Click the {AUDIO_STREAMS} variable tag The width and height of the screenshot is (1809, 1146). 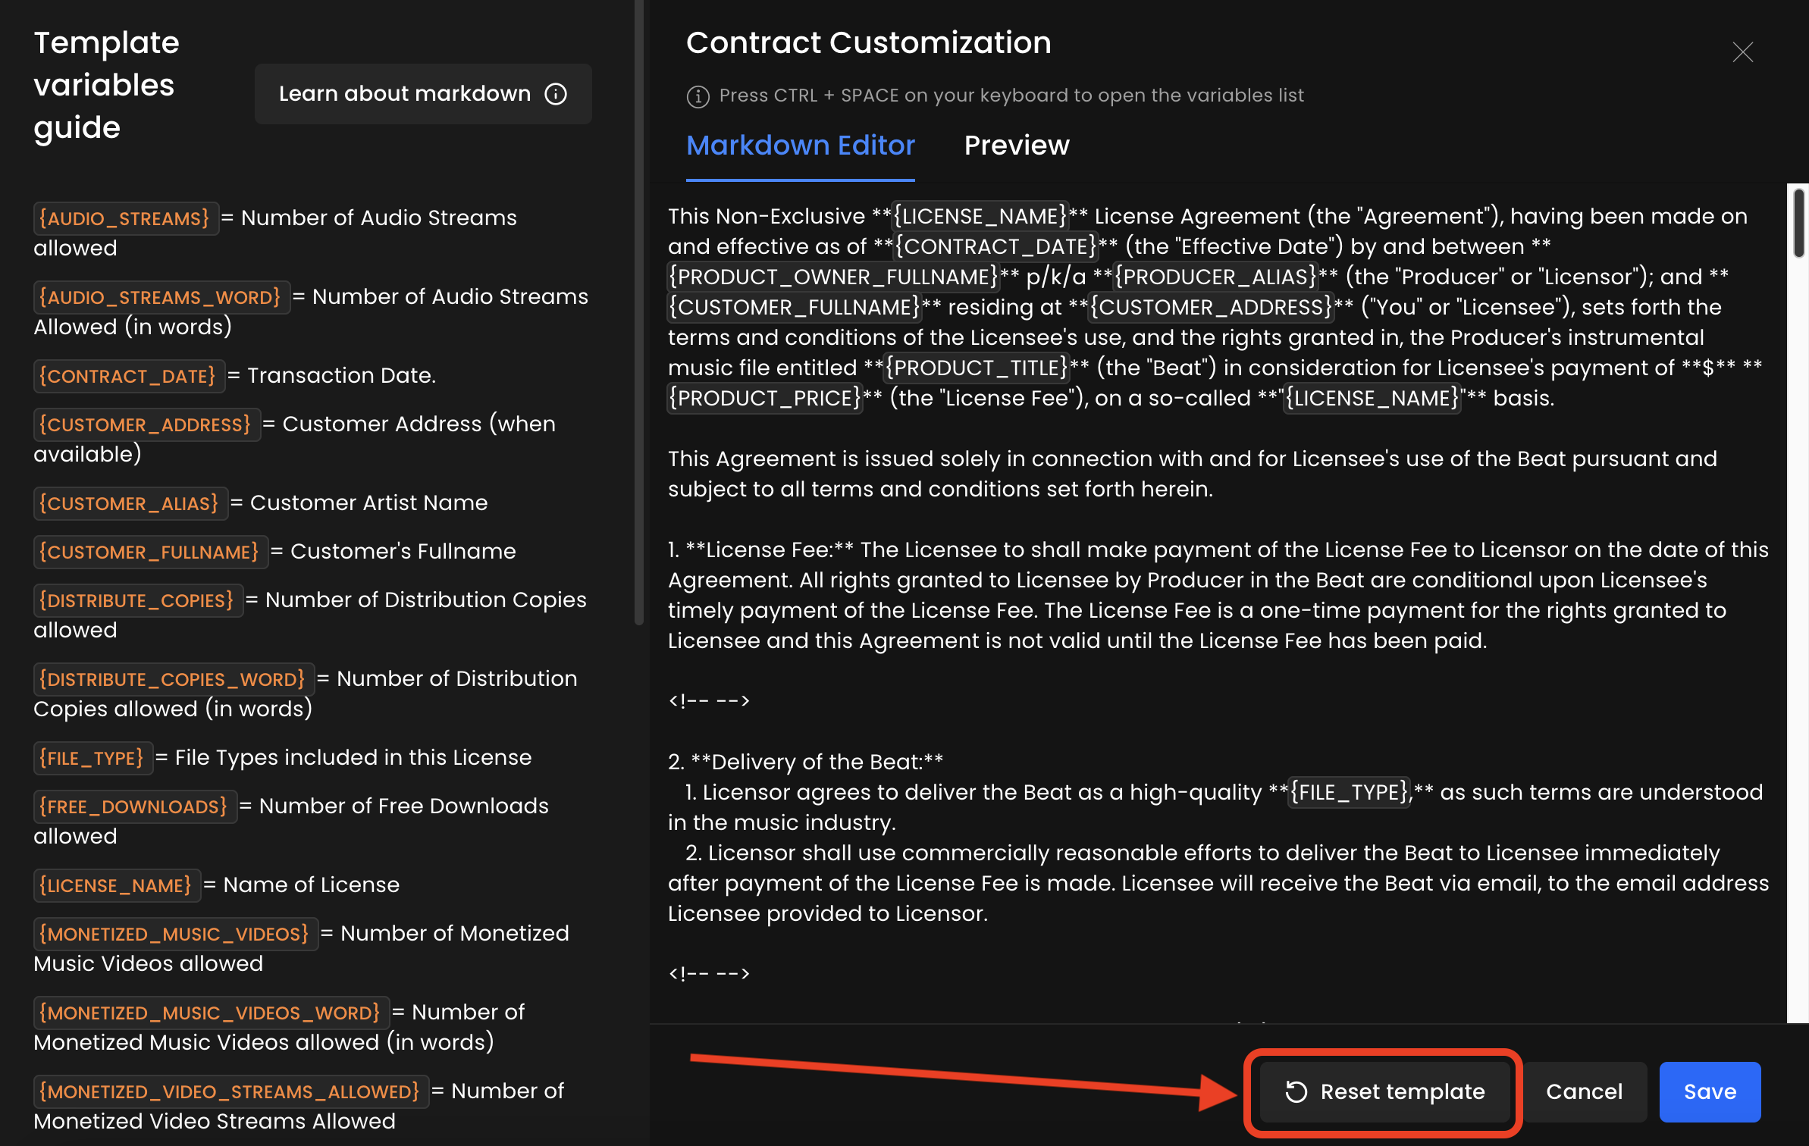click(x=125, y=219)
